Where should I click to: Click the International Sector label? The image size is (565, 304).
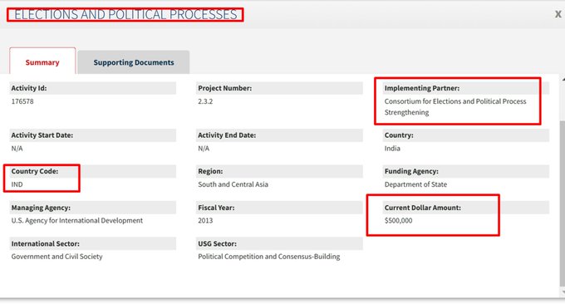pos(46,244)
